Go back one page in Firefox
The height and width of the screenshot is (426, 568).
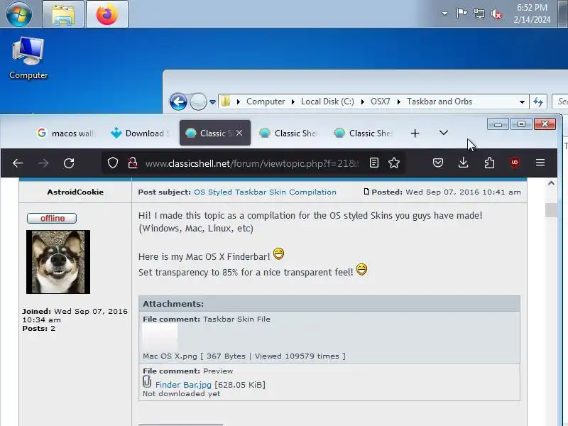[x=18, y=163]
